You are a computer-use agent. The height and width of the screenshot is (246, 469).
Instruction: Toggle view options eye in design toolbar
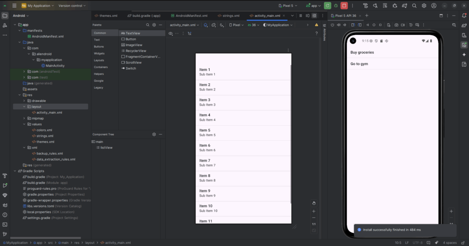click(170, 33)
